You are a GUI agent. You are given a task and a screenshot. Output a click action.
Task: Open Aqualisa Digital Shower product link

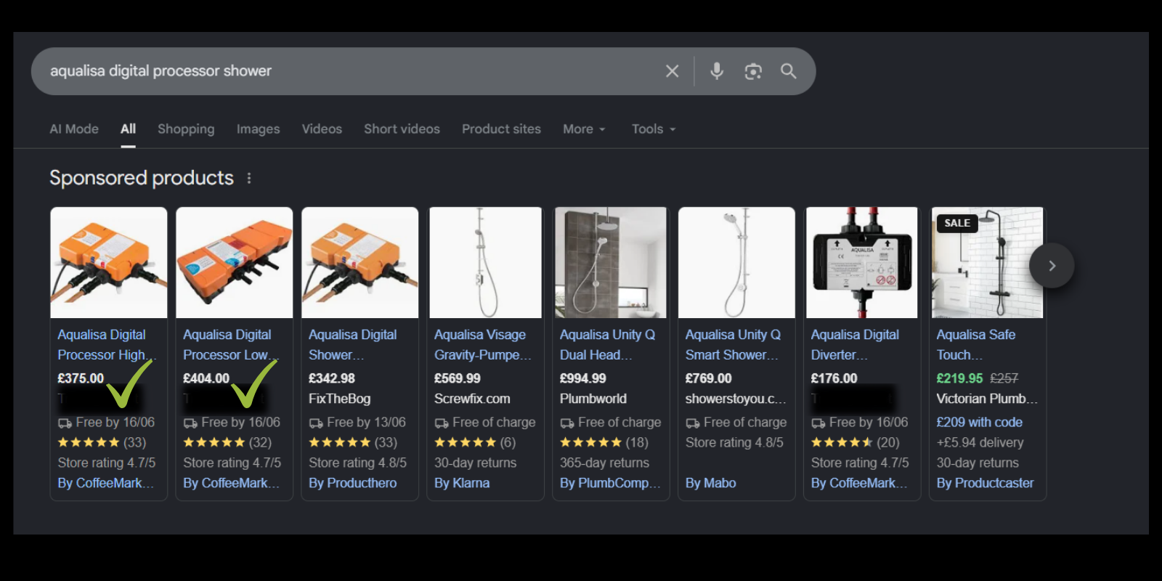point(353,345)
